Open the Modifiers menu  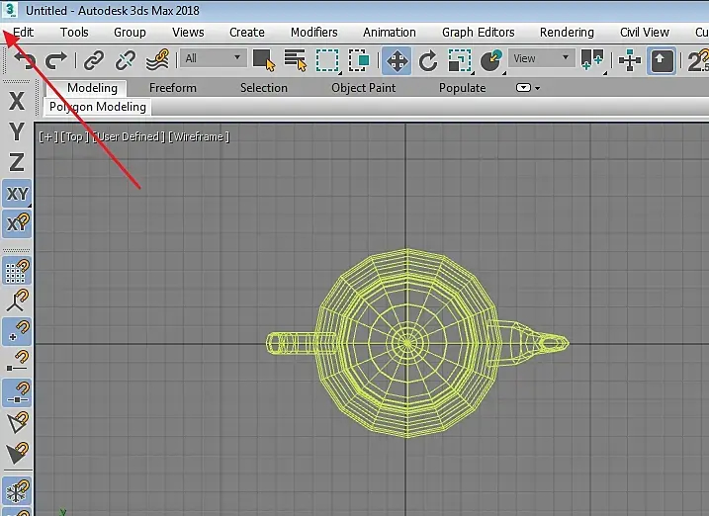tap(313, 32)
